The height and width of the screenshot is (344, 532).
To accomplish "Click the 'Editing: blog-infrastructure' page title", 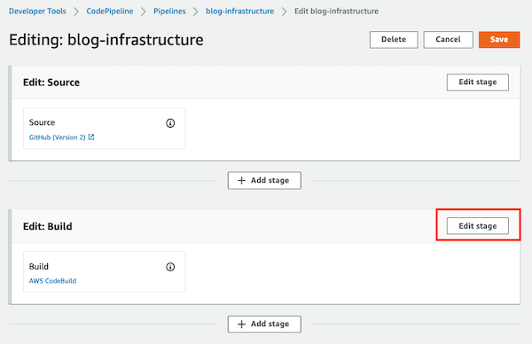I will pos(106,40).
